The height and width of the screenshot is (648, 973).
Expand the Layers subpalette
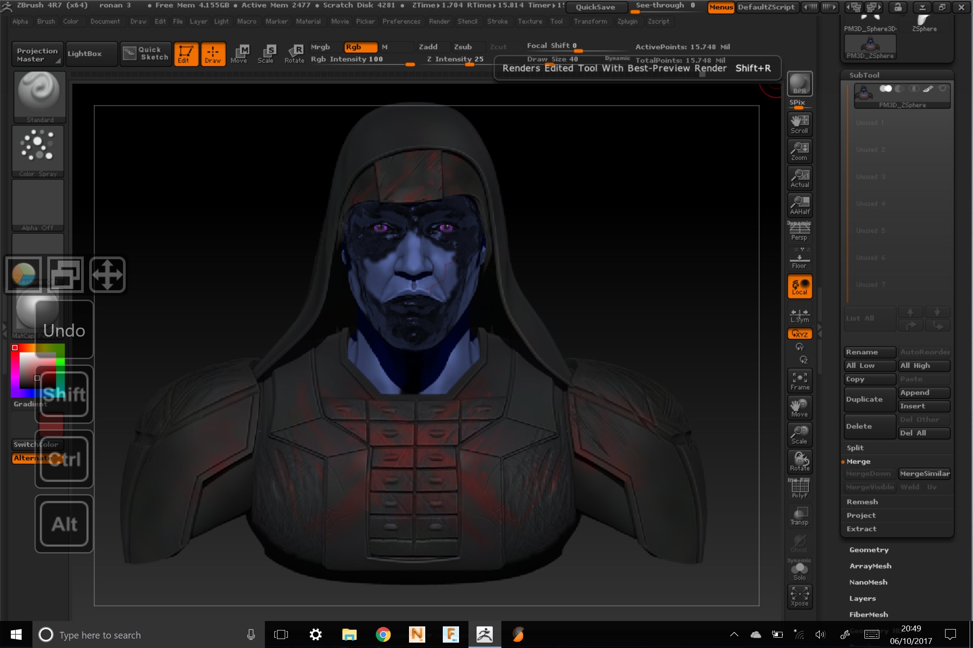(863, 598)
